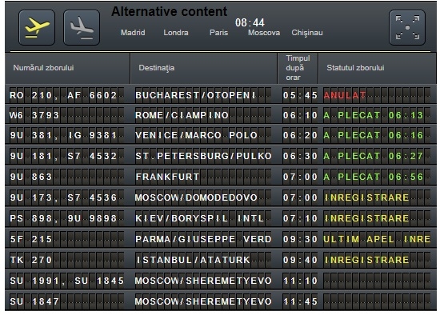Pick the Moscova city link
The image size is (440, 315).
pos(264,33)
